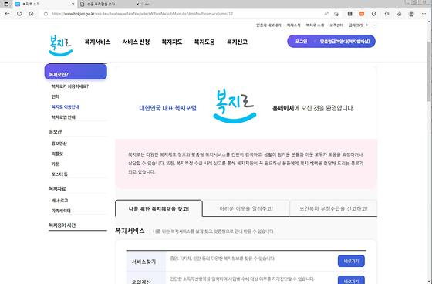Screen dimensions: 432x284
Task: Open 복지로 소개 utility link
Action: tap(315, 25)
